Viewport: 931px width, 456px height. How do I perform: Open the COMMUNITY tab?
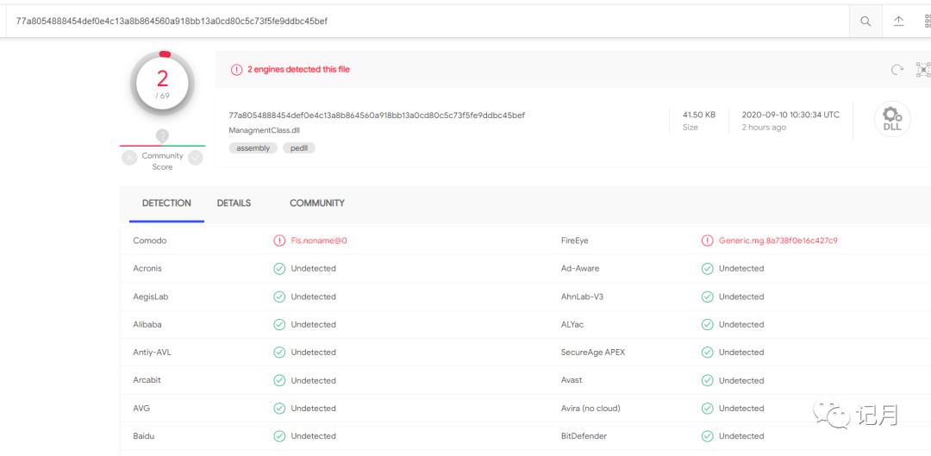[x=317, y=203]
